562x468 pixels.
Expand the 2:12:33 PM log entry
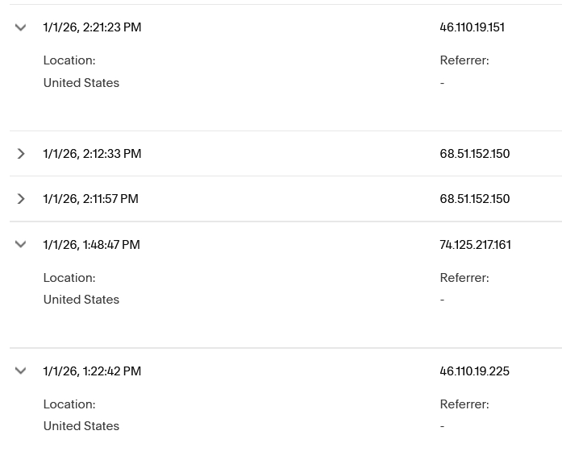click(21, 154)
